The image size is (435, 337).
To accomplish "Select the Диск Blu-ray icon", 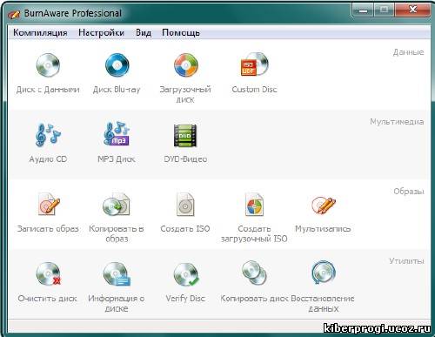I will point(117,64).
